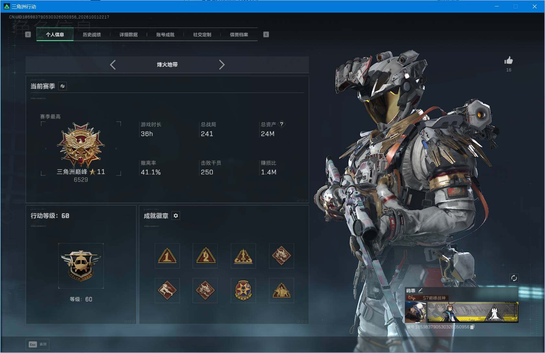Click the anime character name card banner
The width and height of the screenshot is (545, 353).
click(x=473, y=312)
